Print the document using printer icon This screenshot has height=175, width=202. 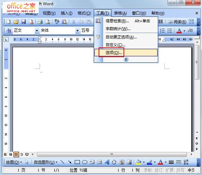pos(40,22)
